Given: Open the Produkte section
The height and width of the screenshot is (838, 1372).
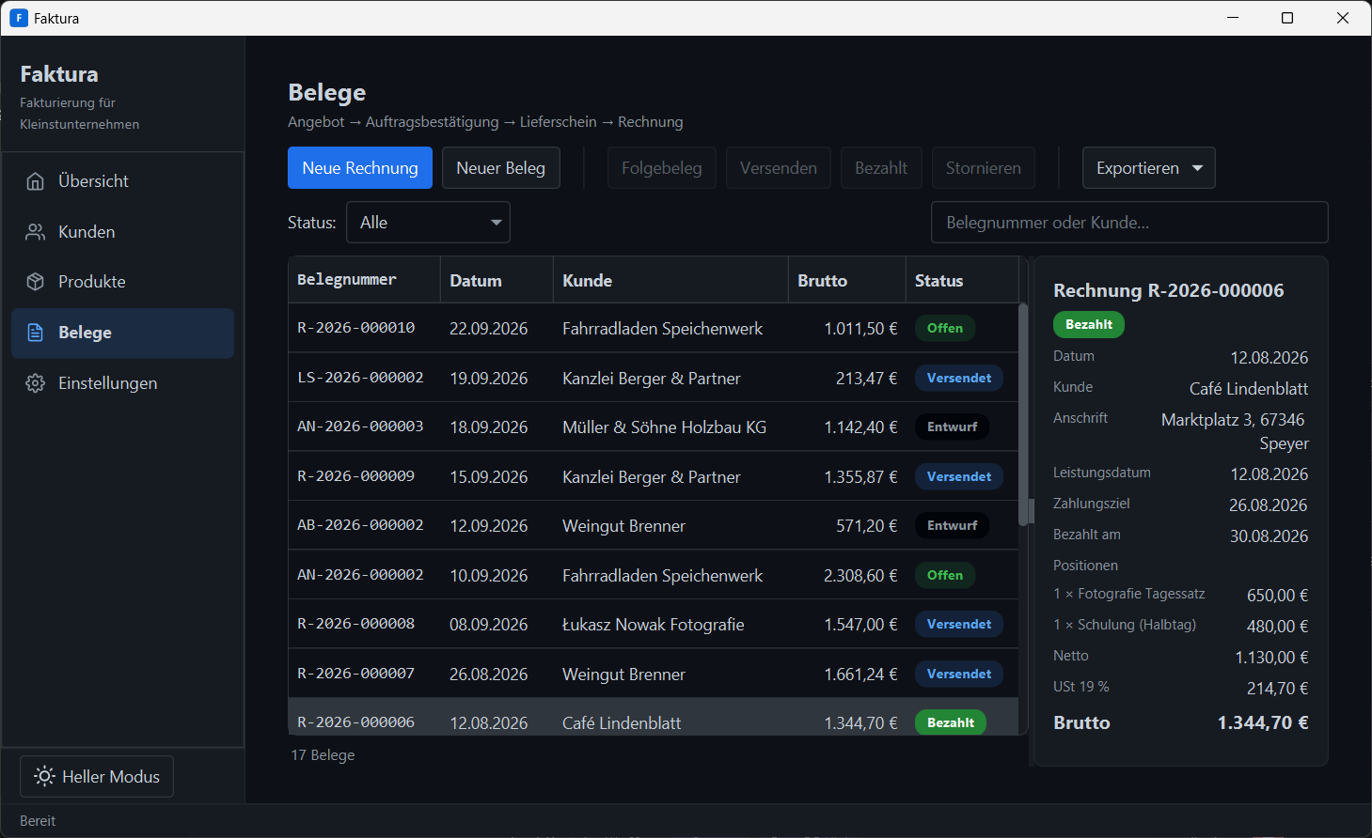Looking at the screenshot, I should click(122, 282).
